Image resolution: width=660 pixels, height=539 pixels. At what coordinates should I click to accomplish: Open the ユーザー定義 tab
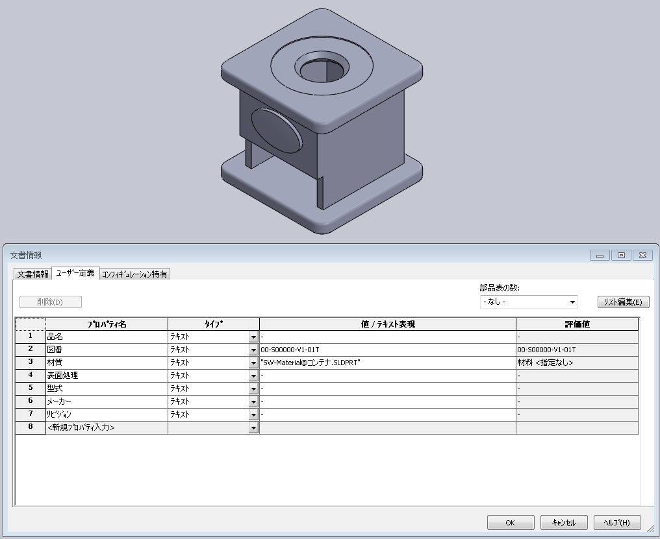coord(75,273)
